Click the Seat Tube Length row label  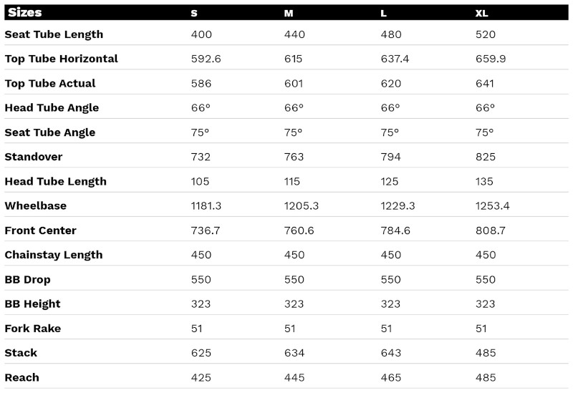pos(54,34)
